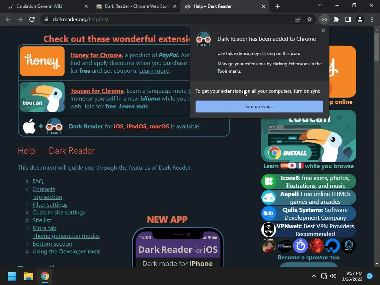The image size is (380, 285).
Task: Click the Qulix blue logo icon
Action: coord(269,213)
